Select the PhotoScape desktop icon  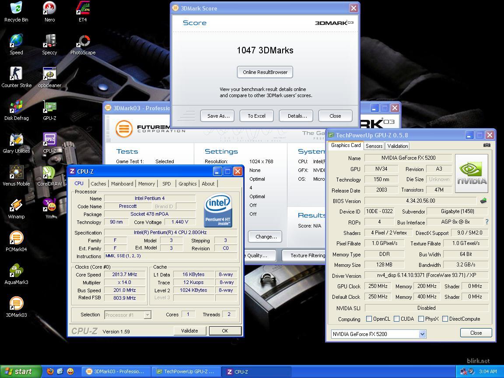pos(83,45)
